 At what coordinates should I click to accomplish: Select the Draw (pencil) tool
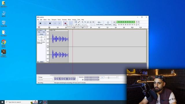click(76, 25)
